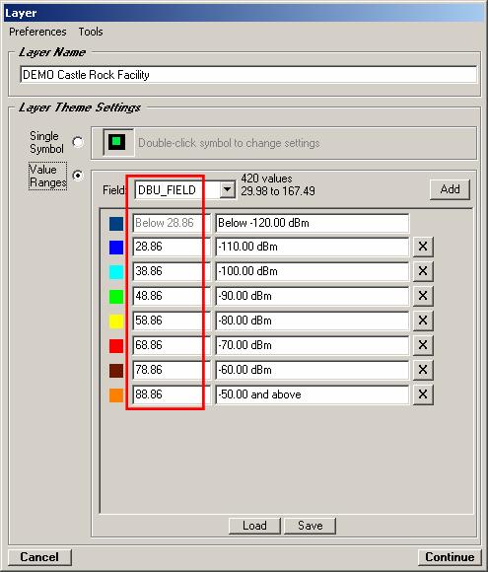Viewport: 488px width, 572px height.
Task: Click the Load theme button
Action: tap(254, 526)
